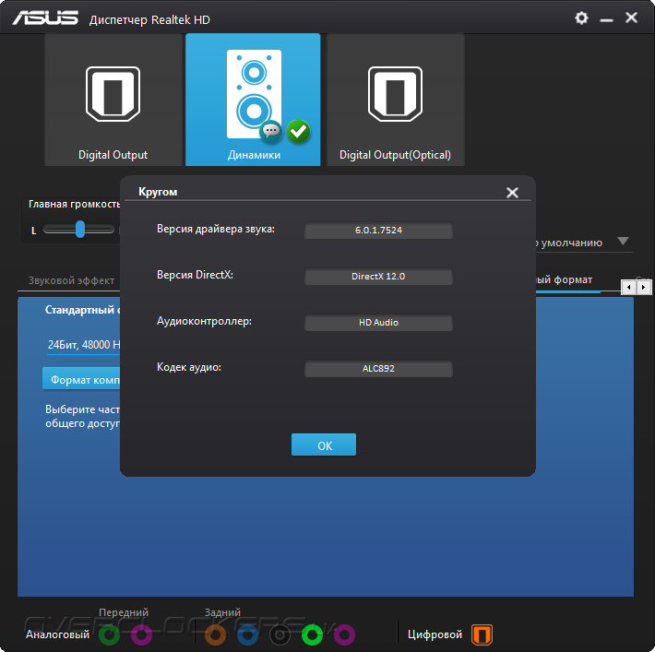Select the Digital Output device tile
This screenshot has width=655, height=652.
[113, 100]
